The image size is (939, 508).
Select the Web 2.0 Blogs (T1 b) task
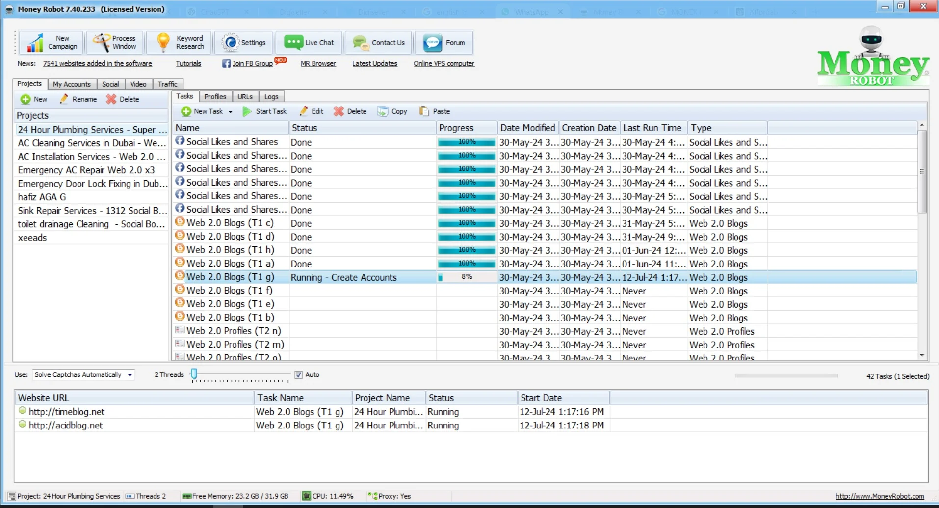[545, 318]
